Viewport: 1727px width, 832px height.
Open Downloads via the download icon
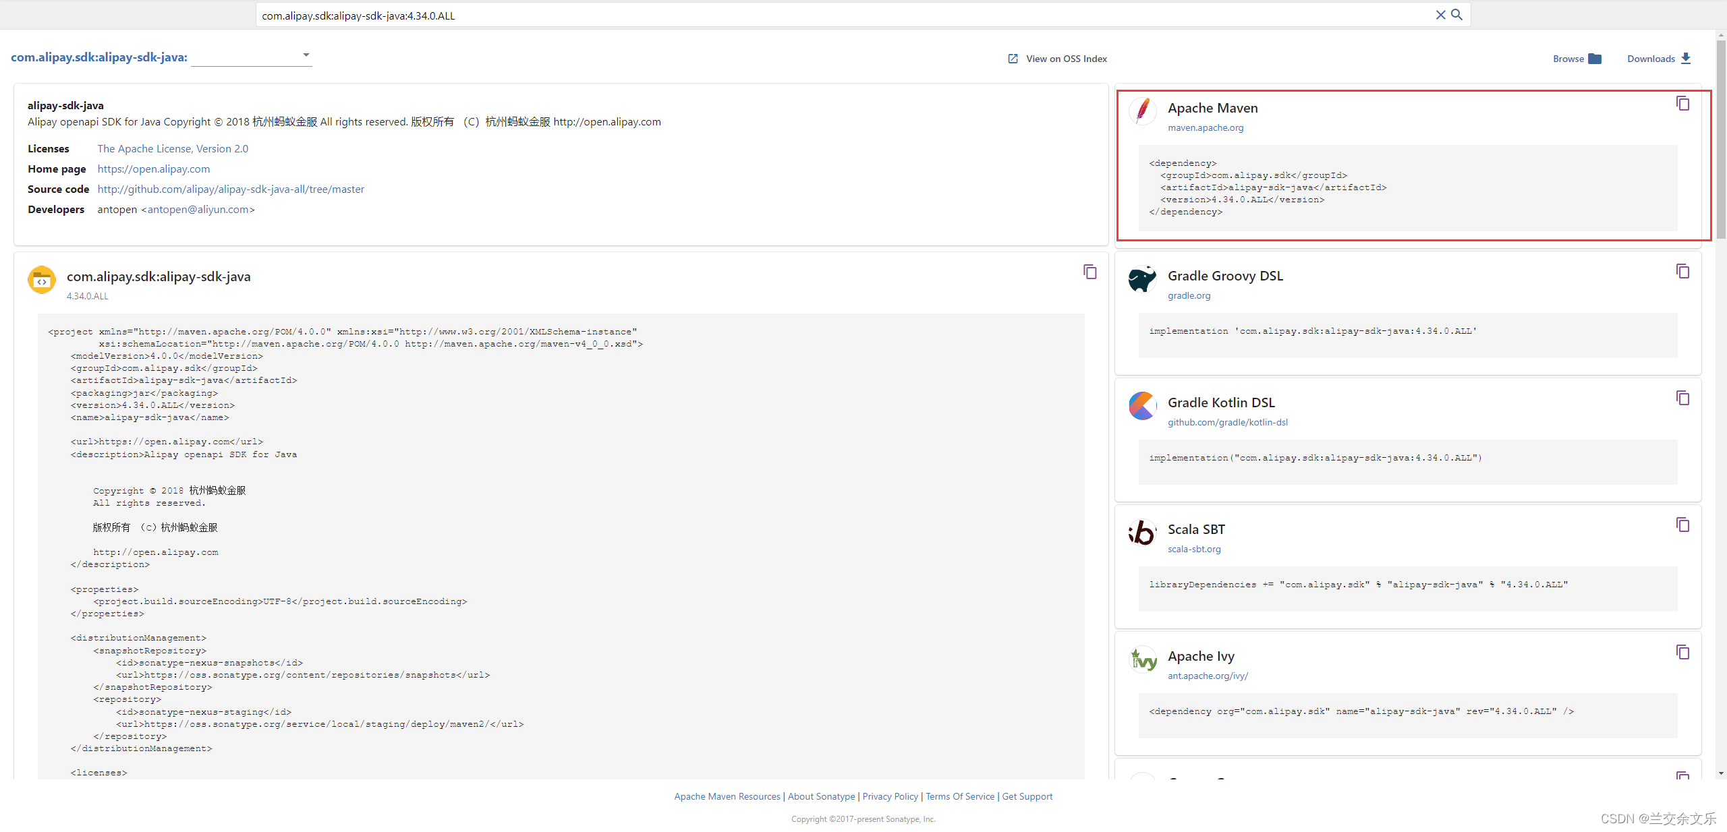[1686, 59]
